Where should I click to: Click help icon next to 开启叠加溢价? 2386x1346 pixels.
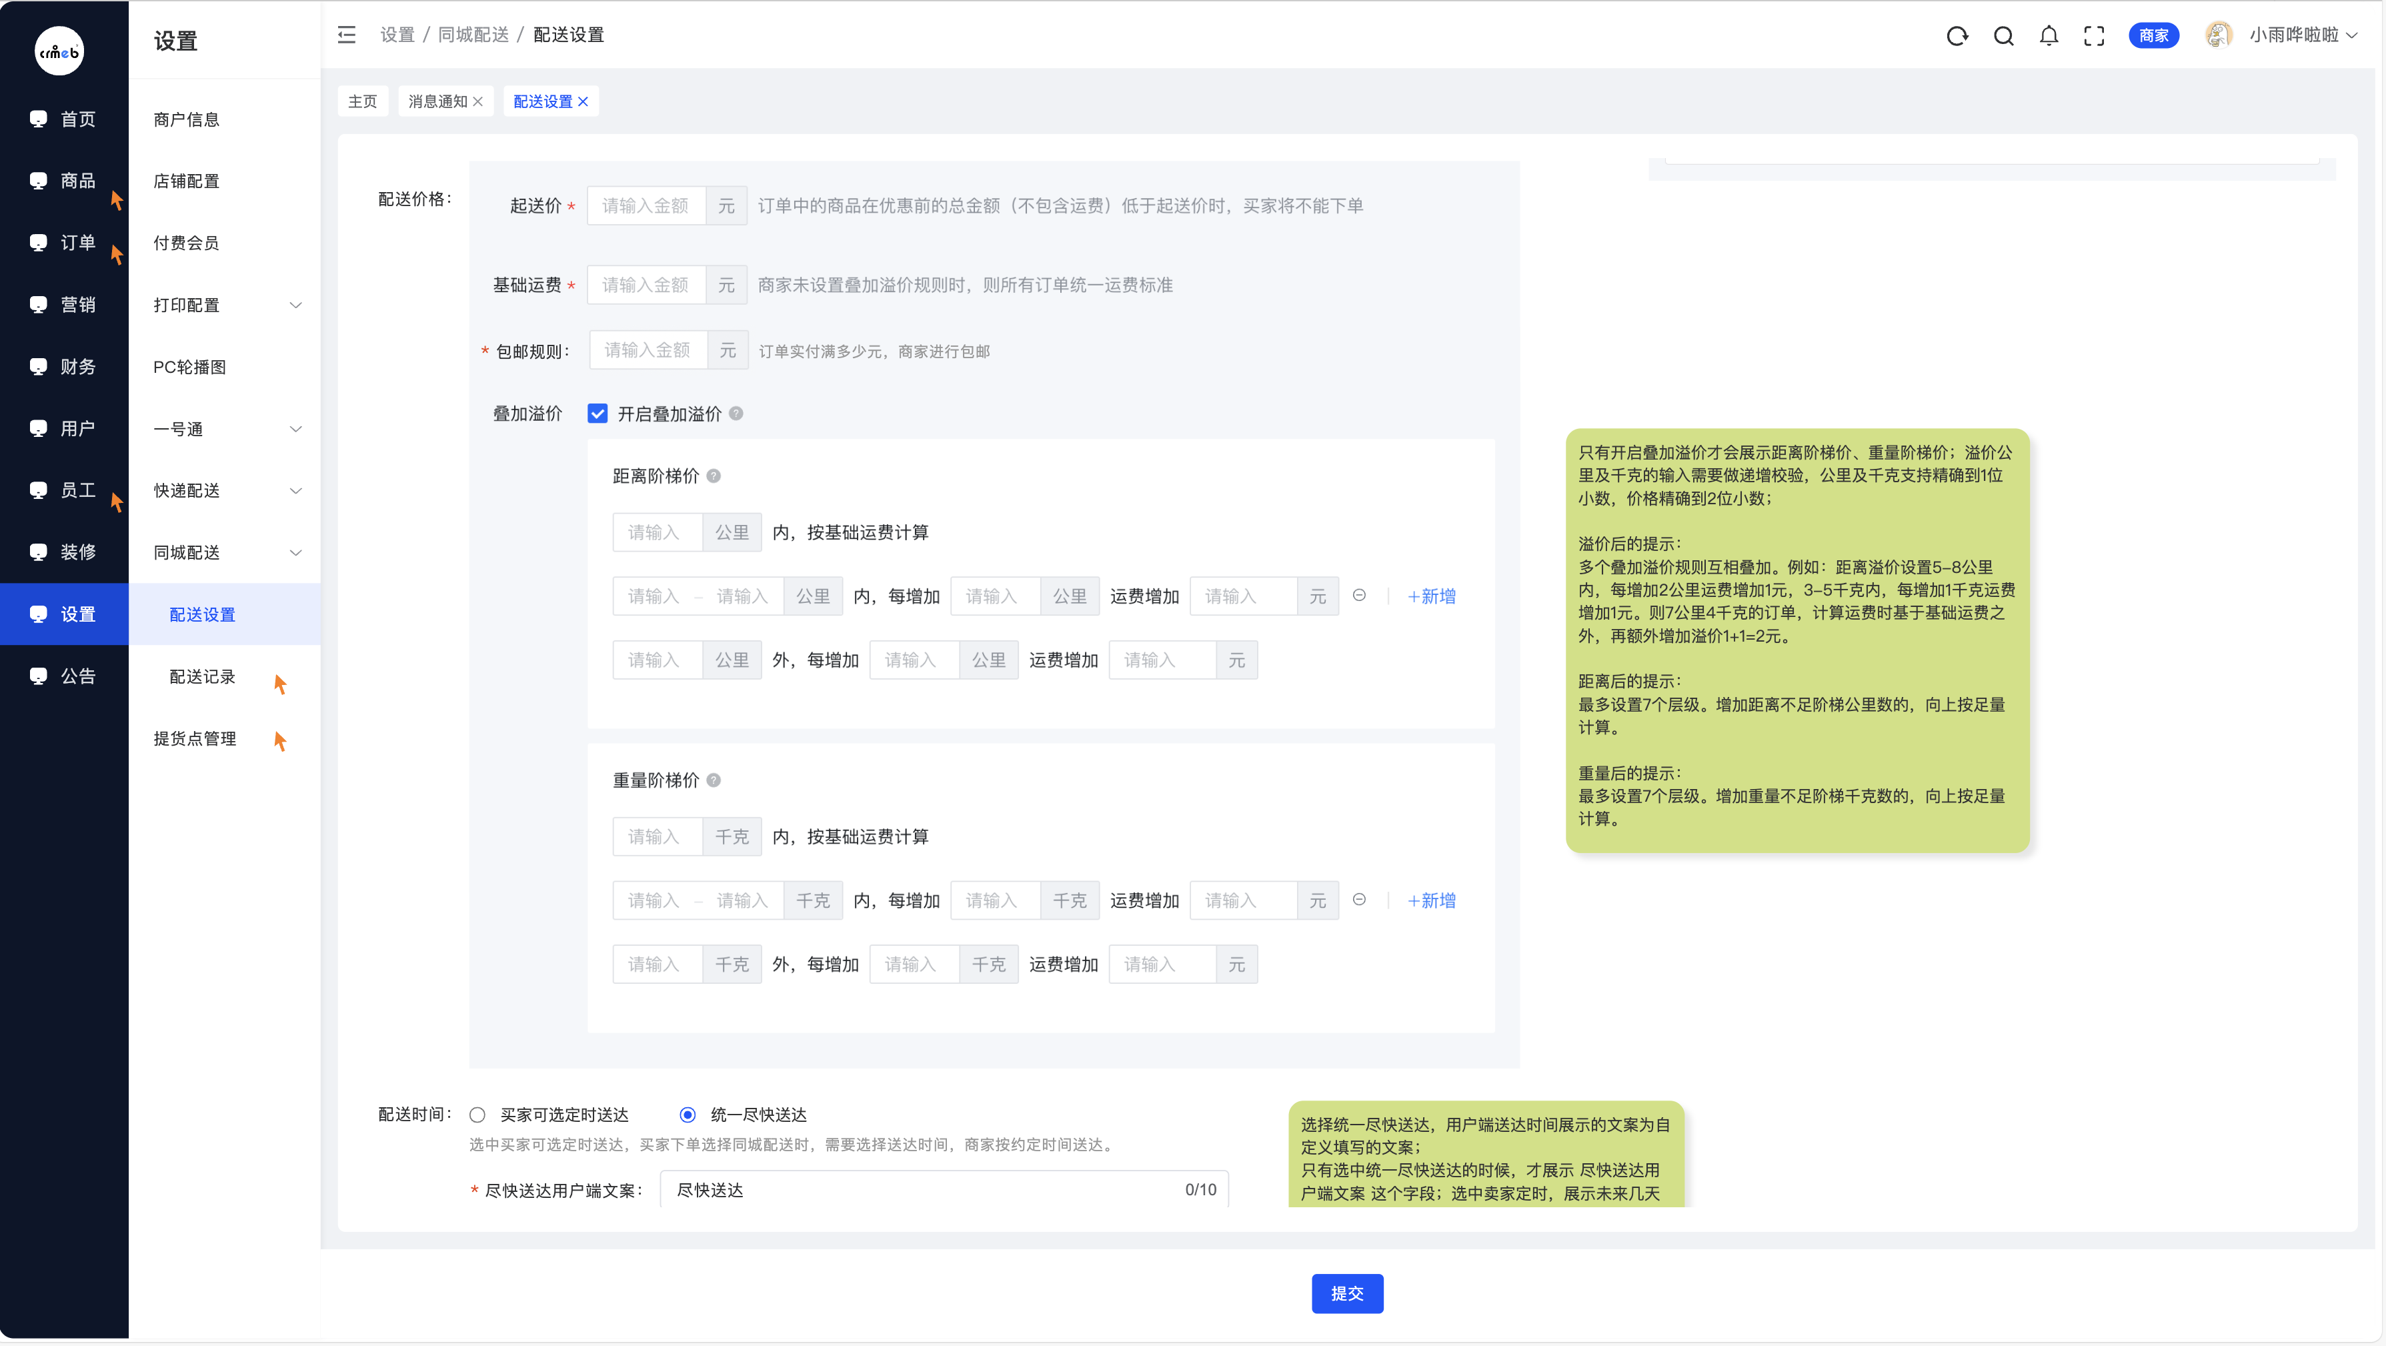(x=736, y=414)
